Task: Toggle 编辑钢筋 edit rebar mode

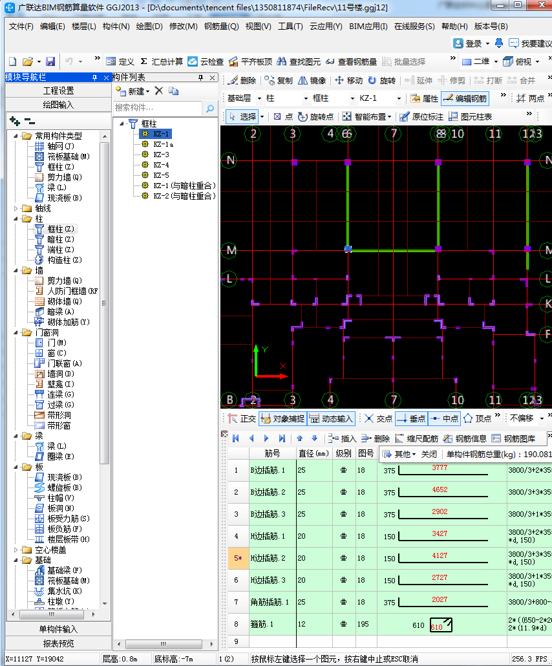Action: (465, 98)
